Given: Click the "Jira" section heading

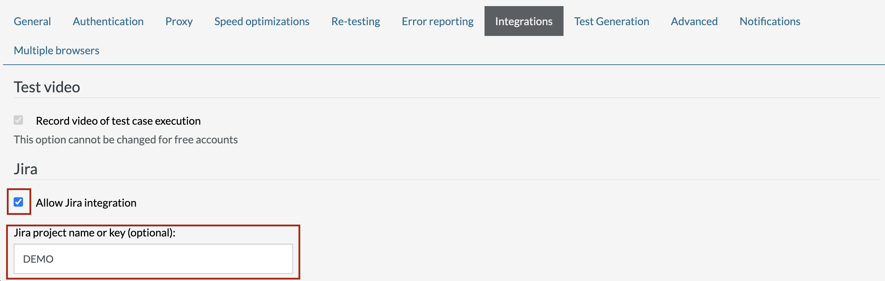Looking at the screenshot, I should click(x=26, y=169).
